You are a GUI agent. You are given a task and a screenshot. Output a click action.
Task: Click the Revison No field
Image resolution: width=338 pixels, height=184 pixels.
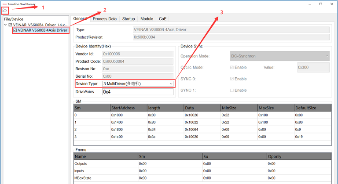(x=138, y=69)
